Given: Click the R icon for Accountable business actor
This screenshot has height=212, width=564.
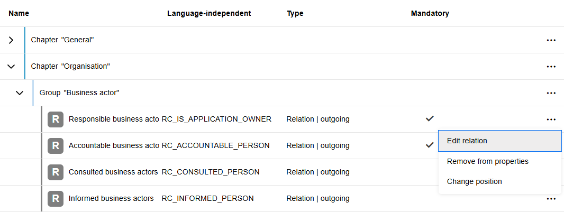Looking at the screenshot, I should point(56,146).
